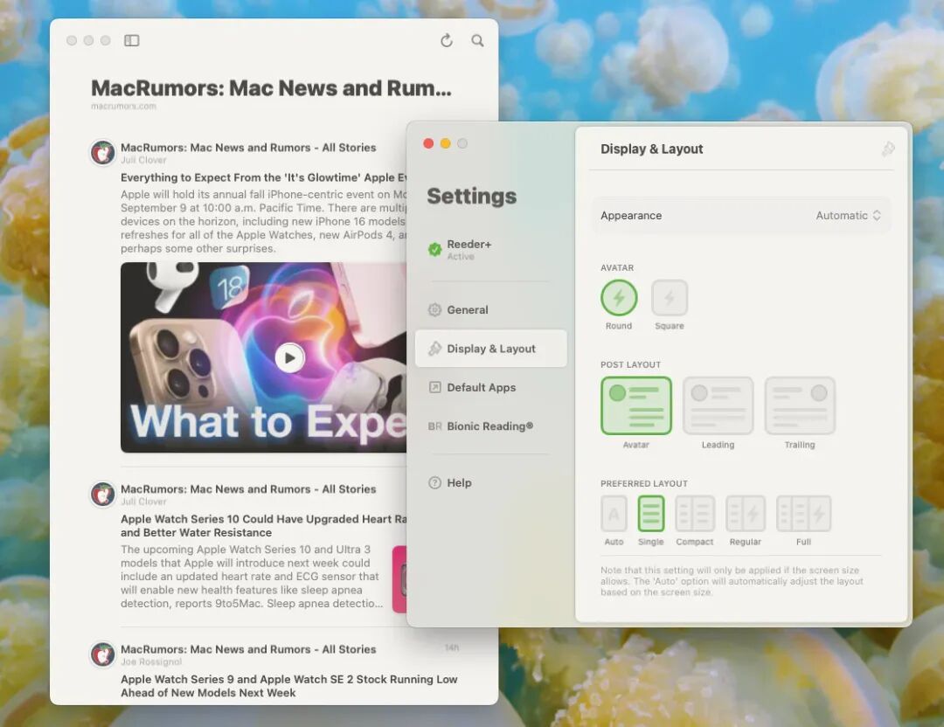Open the Reeder+ Active subscription entry

tap(490, 249)
